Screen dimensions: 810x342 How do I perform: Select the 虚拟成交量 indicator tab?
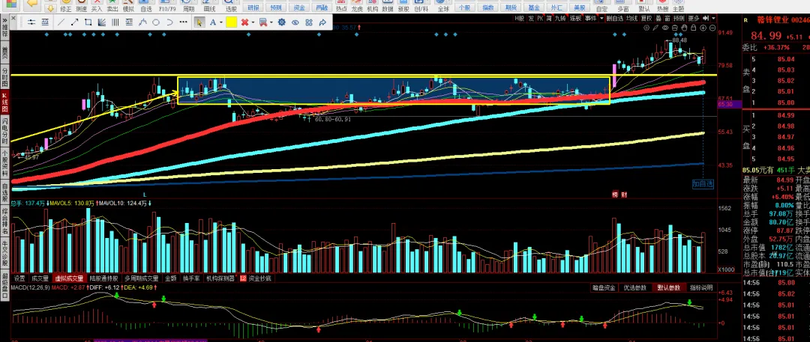pos(70,278)
